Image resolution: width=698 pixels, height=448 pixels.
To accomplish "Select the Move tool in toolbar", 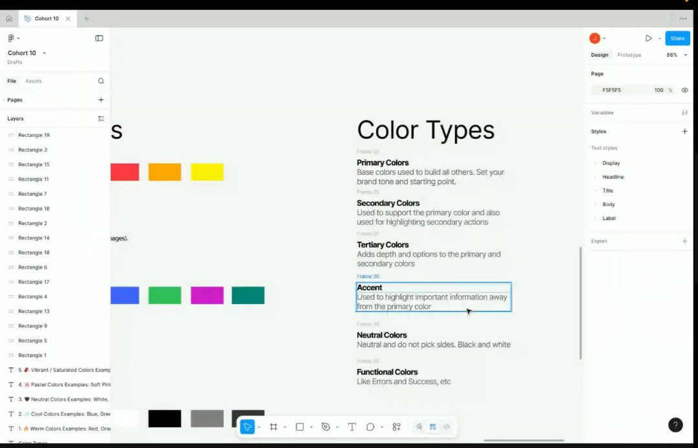I will 247,427.
